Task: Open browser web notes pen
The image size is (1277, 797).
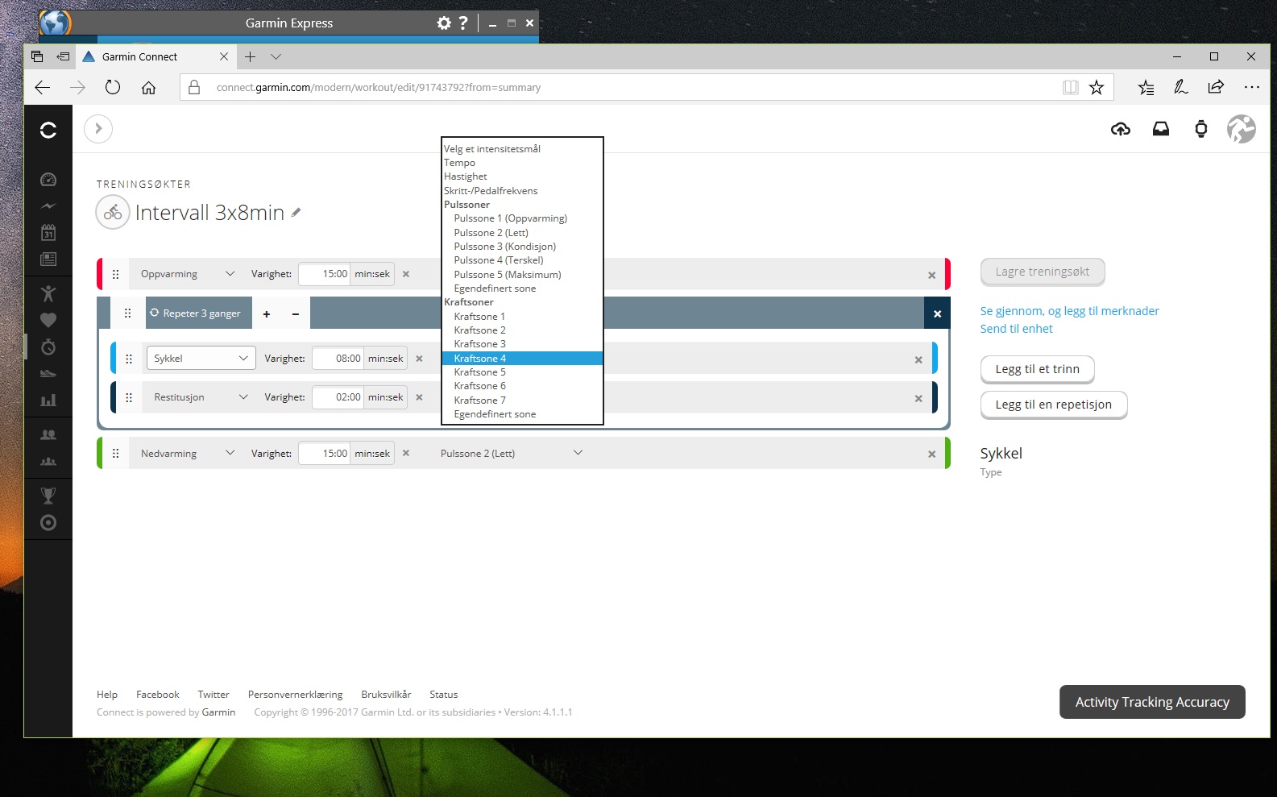Action: (x=1181, y=88)
